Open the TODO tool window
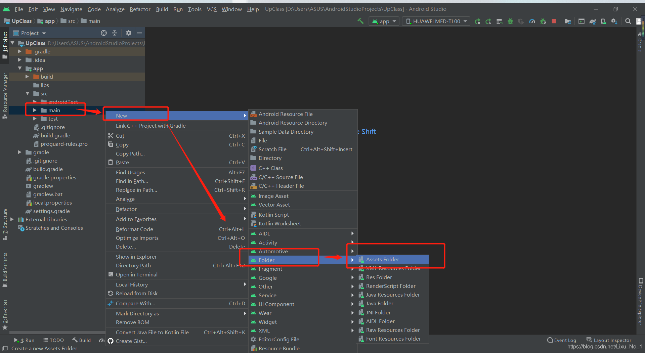 pos(53,340)
